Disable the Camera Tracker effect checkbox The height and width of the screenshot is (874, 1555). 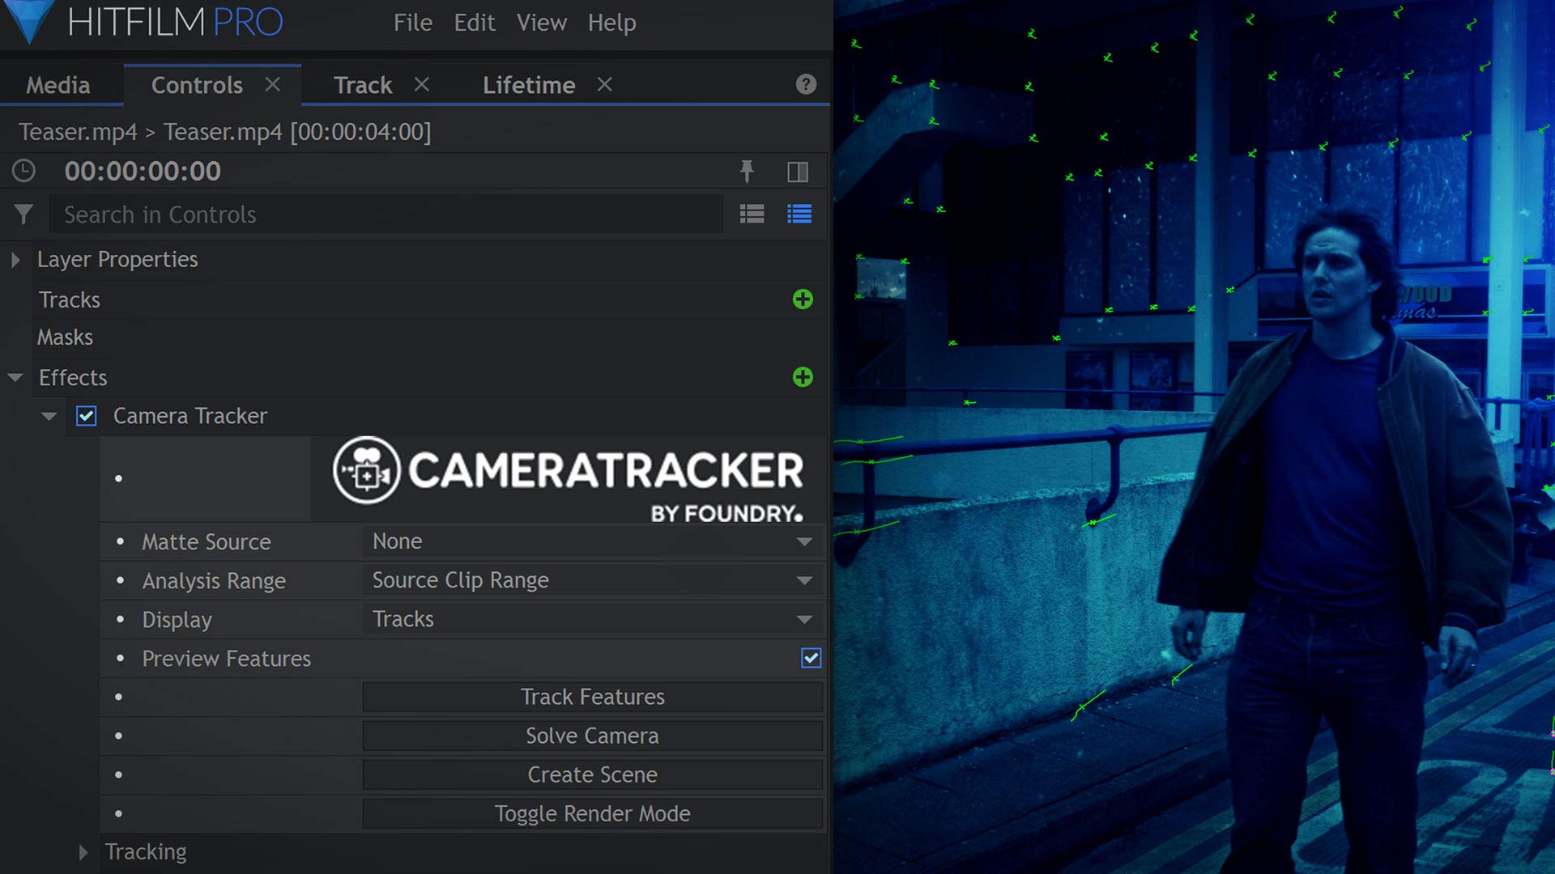(x=86, y=416)
